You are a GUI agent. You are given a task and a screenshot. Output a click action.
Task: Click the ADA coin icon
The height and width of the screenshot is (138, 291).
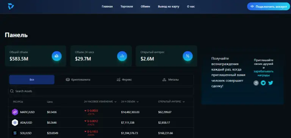[15, 123]
